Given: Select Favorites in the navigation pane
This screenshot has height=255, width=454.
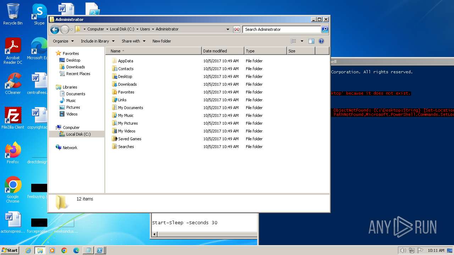Looking at the screenshot, I should (71, 53).
